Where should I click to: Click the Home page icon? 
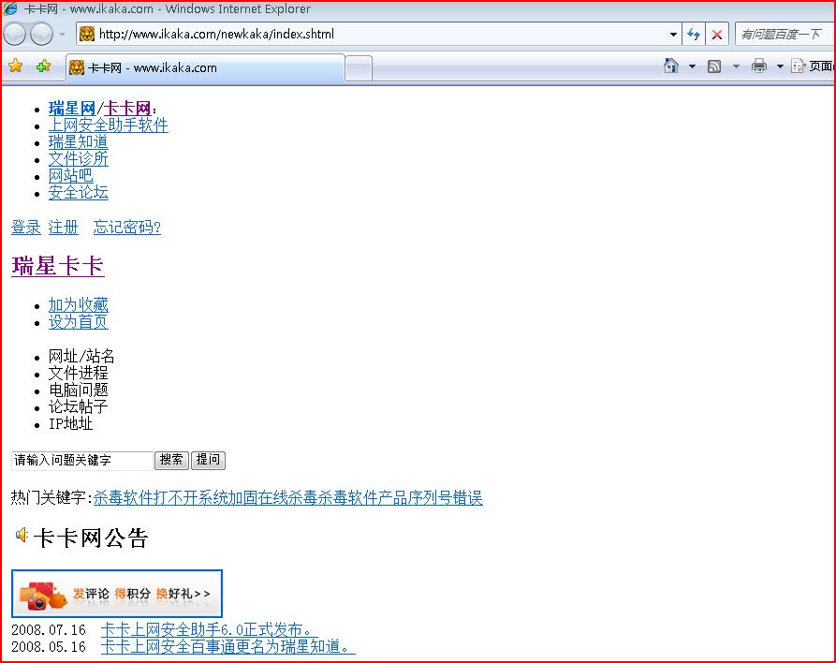click(x=670, y=66)
